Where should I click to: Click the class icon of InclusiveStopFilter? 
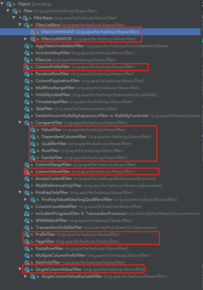tap(27, 53)
